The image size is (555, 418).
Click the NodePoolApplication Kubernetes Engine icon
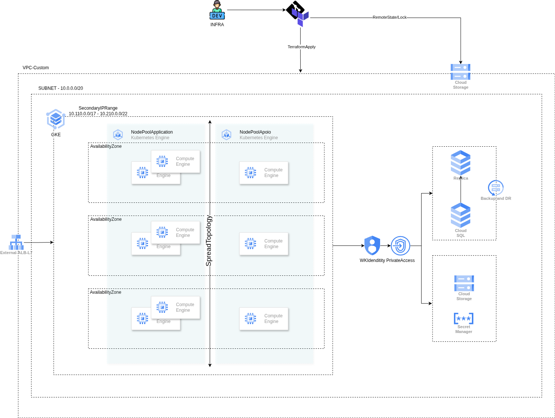pos(118,134)
